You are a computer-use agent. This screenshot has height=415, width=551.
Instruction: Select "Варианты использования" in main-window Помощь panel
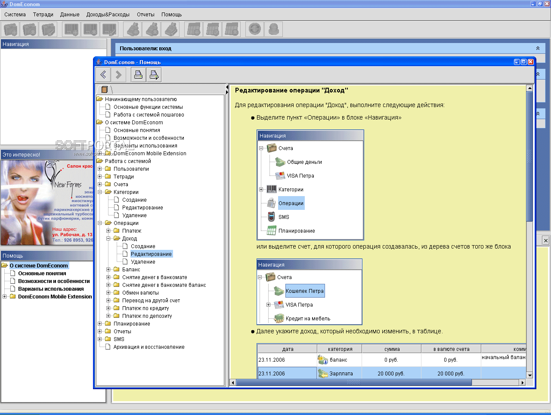pyautogui.click(x=51, y=289)
